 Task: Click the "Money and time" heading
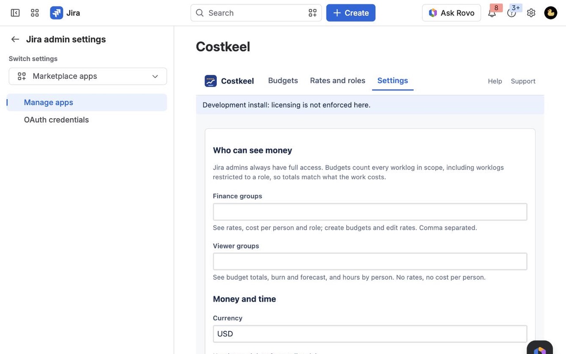tap(245, 299)
